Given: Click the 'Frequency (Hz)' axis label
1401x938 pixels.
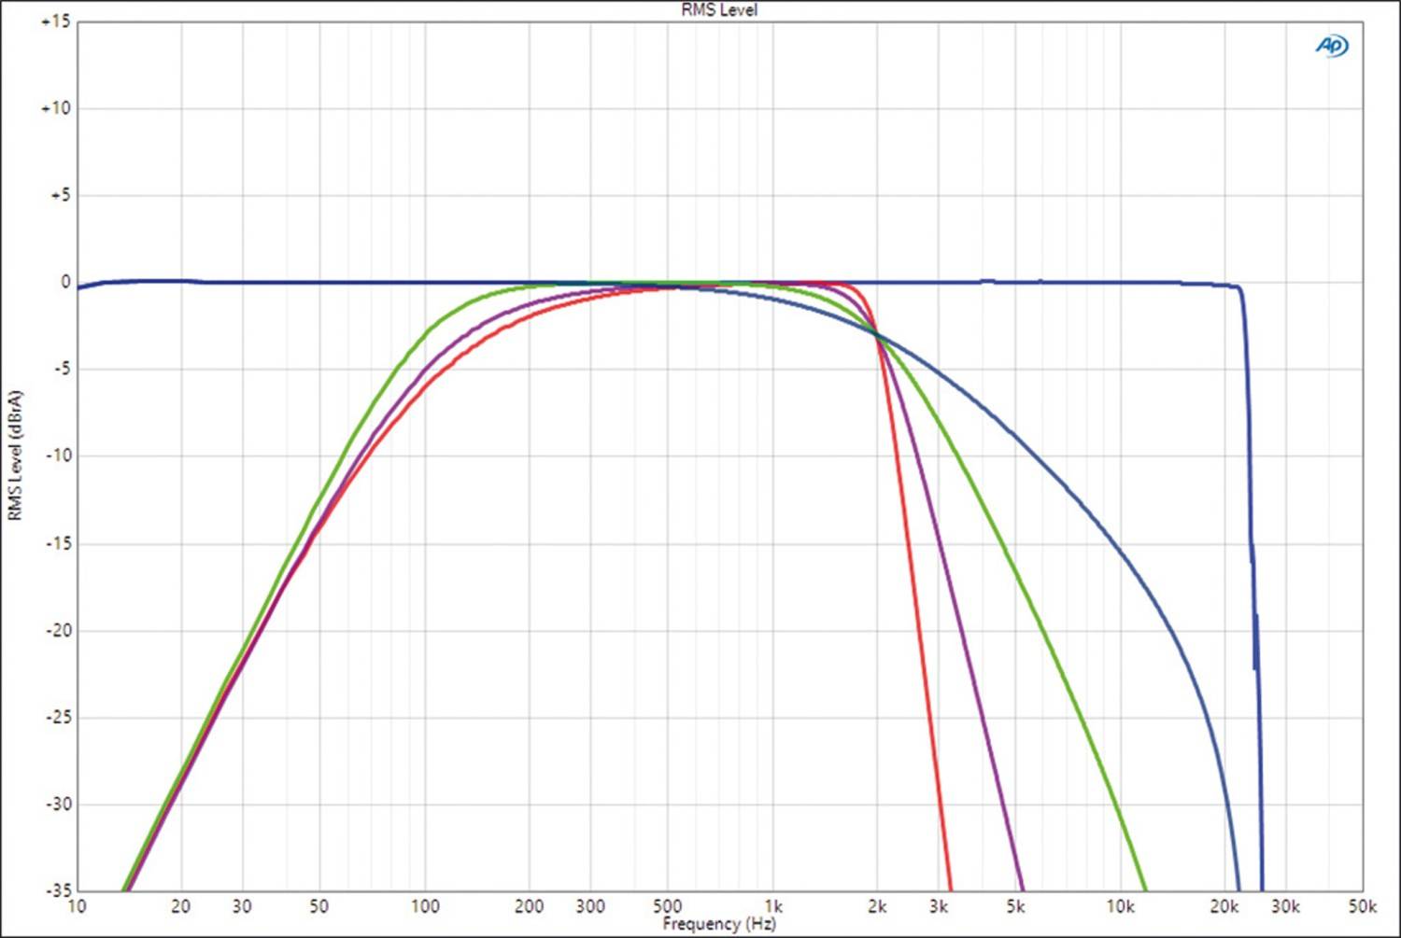Looking at the screenshot, I should pyautogui.click(x=719, y=924).
